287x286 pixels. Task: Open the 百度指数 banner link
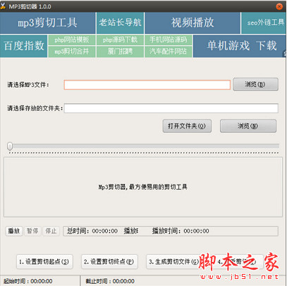(23, 46)
